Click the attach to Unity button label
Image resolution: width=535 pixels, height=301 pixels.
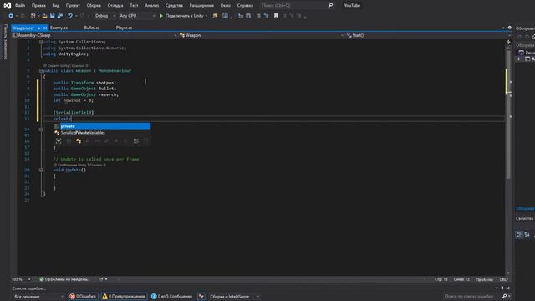click(184, 16)
